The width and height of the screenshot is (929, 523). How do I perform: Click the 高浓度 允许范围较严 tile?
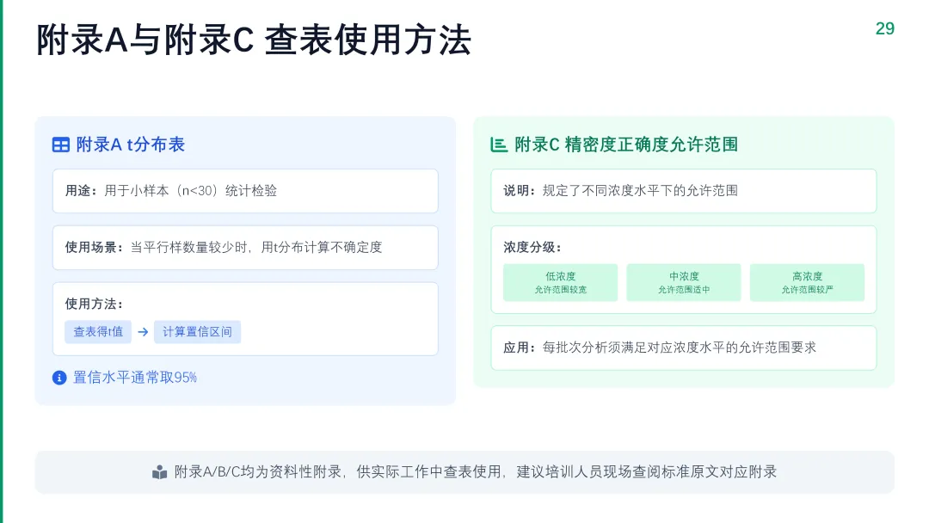[807, 282]
